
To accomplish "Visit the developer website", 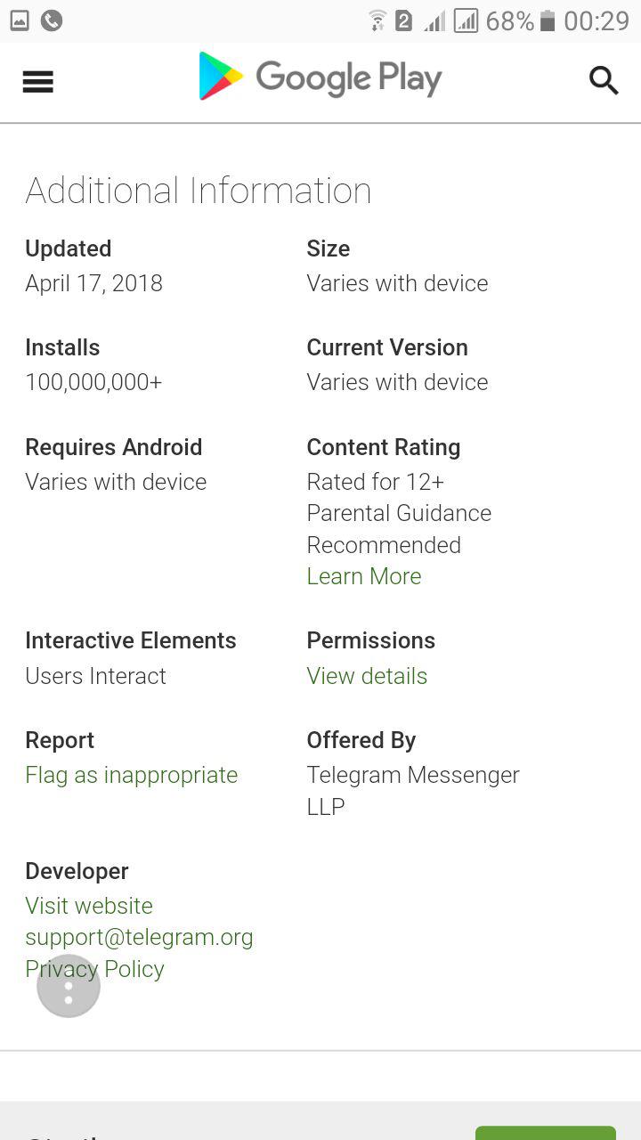I will (x=89, y=906).
